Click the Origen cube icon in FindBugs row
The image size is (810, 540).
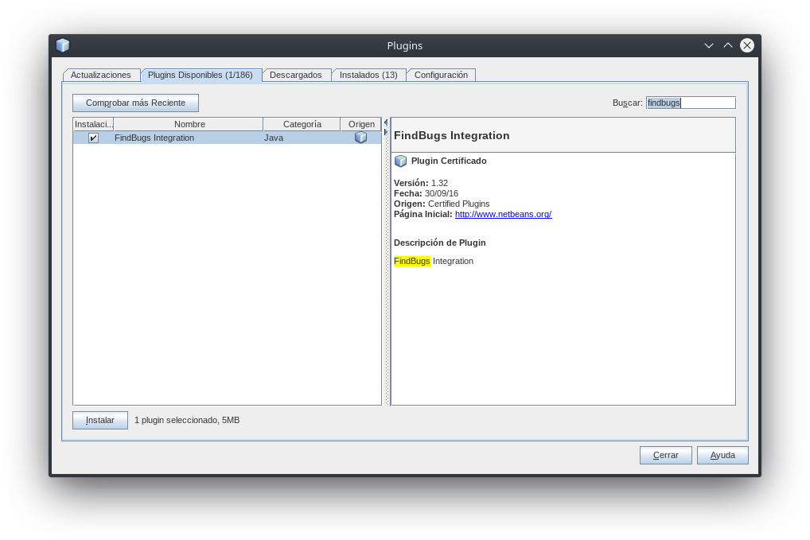[x=360, y=138]
